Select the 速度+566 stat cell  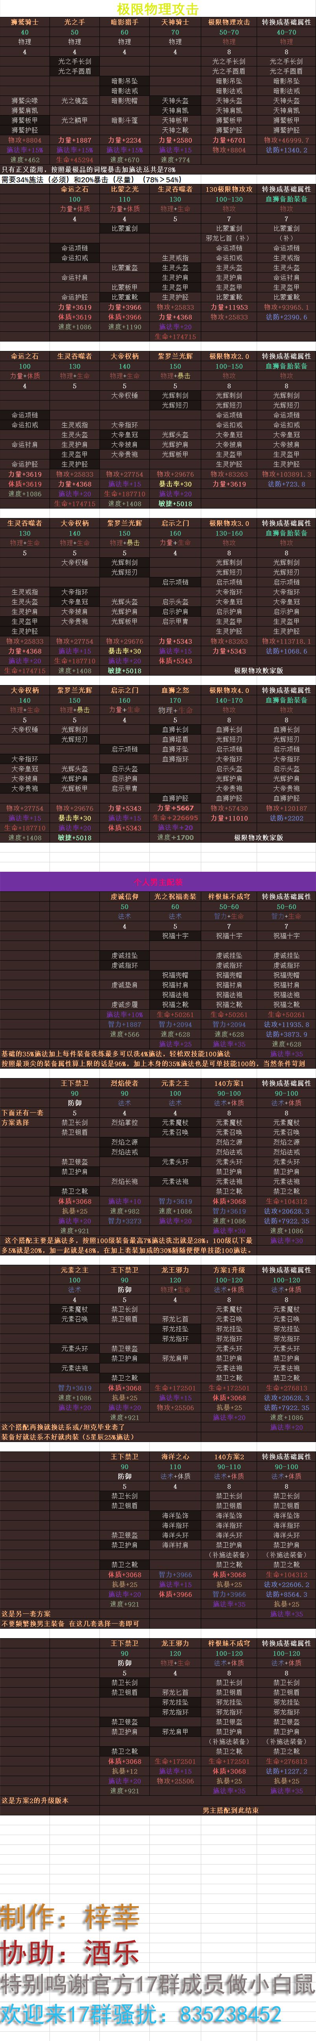(x=124, y=1034)
